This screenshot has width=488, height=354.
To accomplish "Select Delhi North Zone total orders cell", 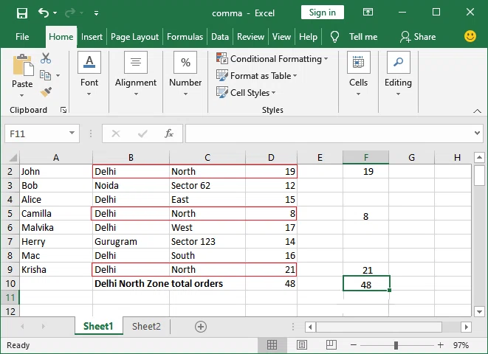I will tap(159, 283).
